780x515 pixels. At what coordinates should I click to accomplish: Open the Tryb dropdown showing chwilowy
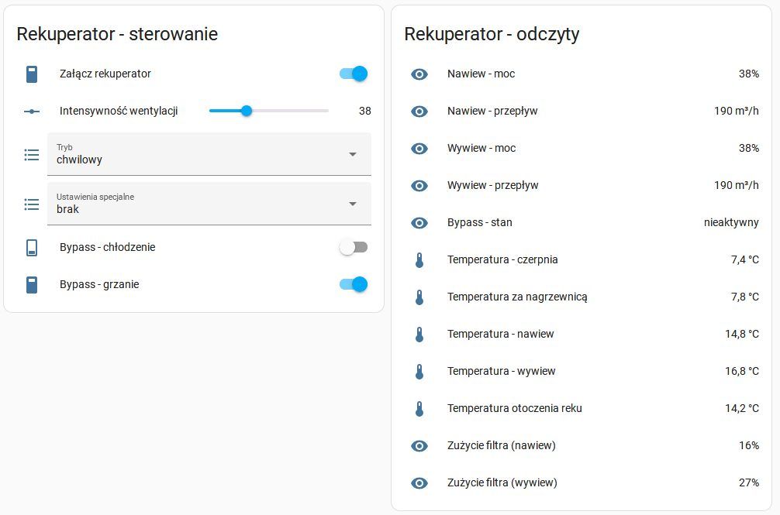[x=209, y=154]
